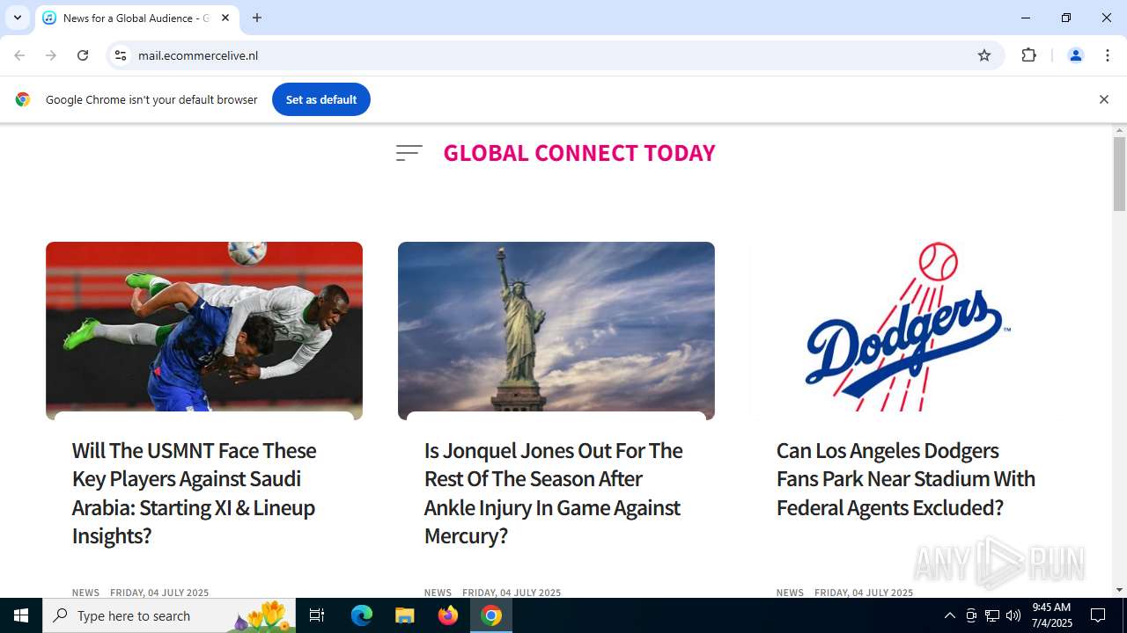The image size is (1127, 633).
Task: Click NEWS tag under Jonquel Jones article
Action: pyautogui.click(x=438, y=593)
